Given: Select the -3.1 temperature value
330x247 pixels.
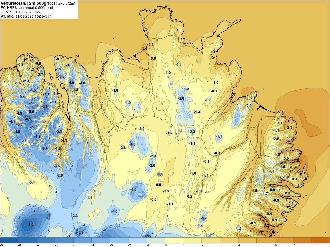Looking at the screenshot, I should pyautogui.click(x=53, y=102).
